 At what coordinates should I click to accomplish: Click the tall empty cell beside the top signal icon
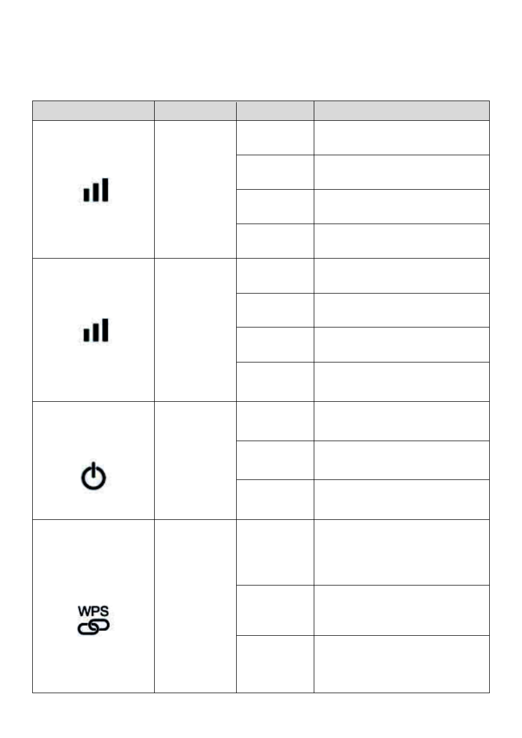pos(195,189)
